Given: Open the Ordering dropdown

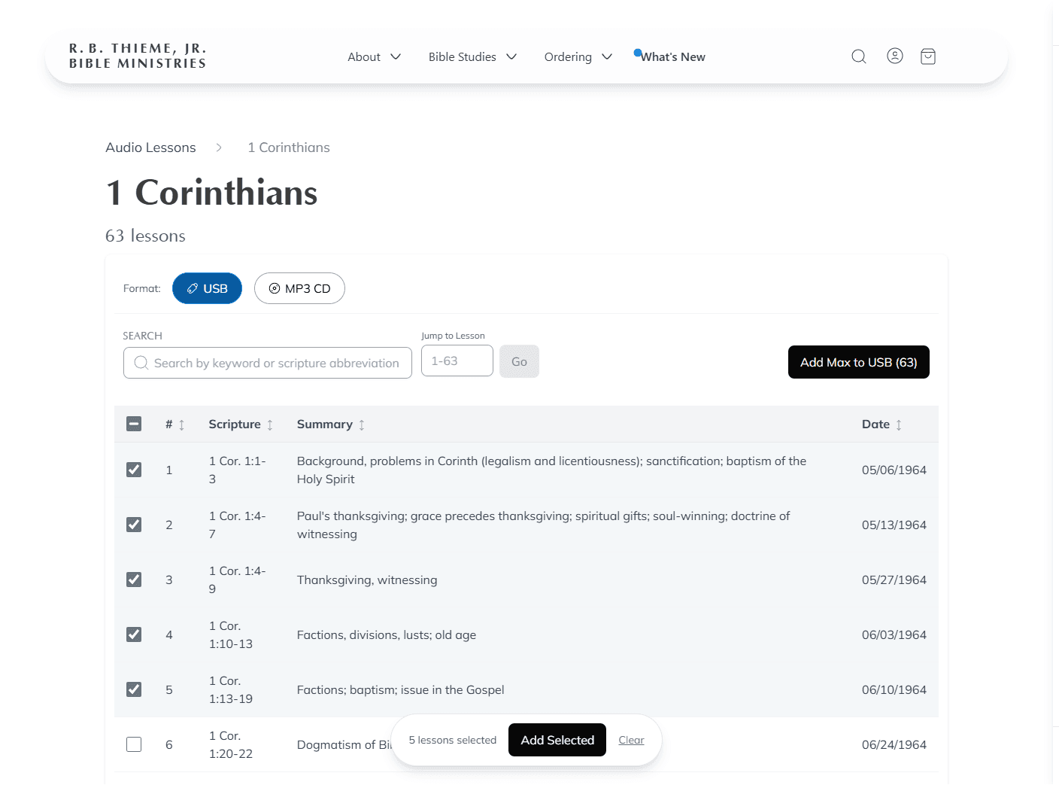Looking at the screenshot, I should click(578, 56).
